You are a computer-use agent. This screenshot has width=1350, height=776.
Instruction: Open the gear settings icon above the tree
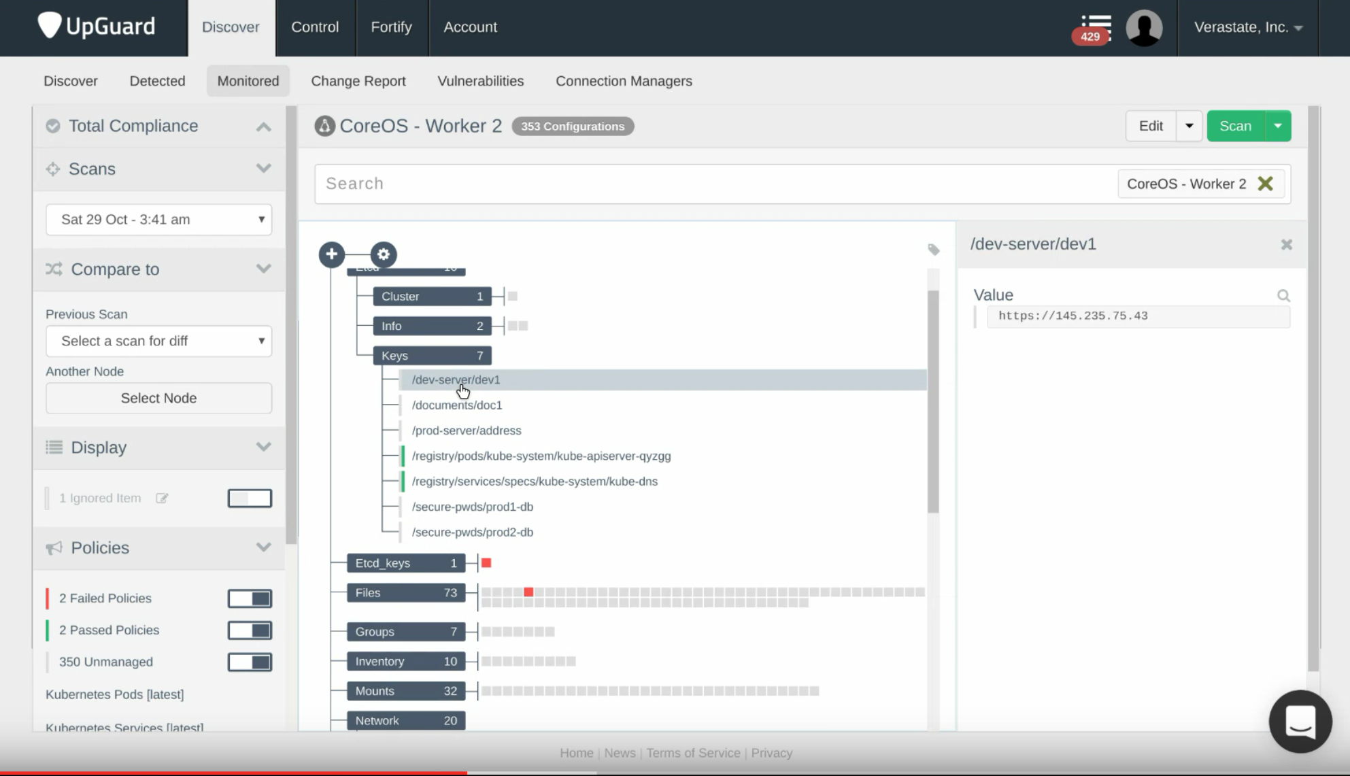[x=384, y=254]
